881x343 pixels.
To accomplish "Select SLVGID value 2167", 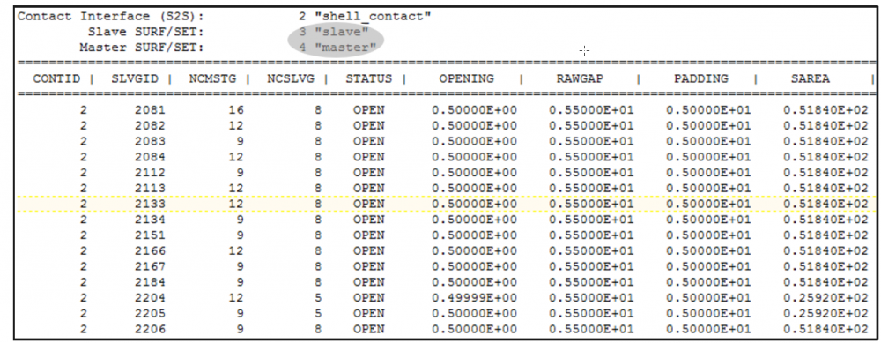I will point(150,266).
